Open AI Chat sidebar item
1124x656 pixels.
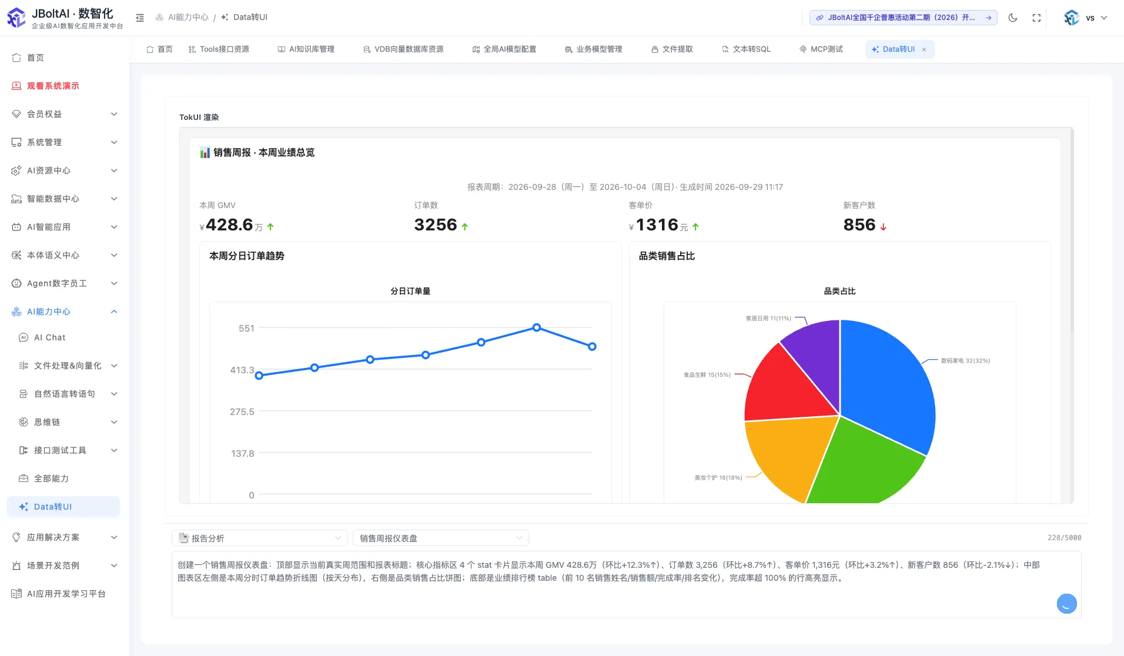pos(65,337)
